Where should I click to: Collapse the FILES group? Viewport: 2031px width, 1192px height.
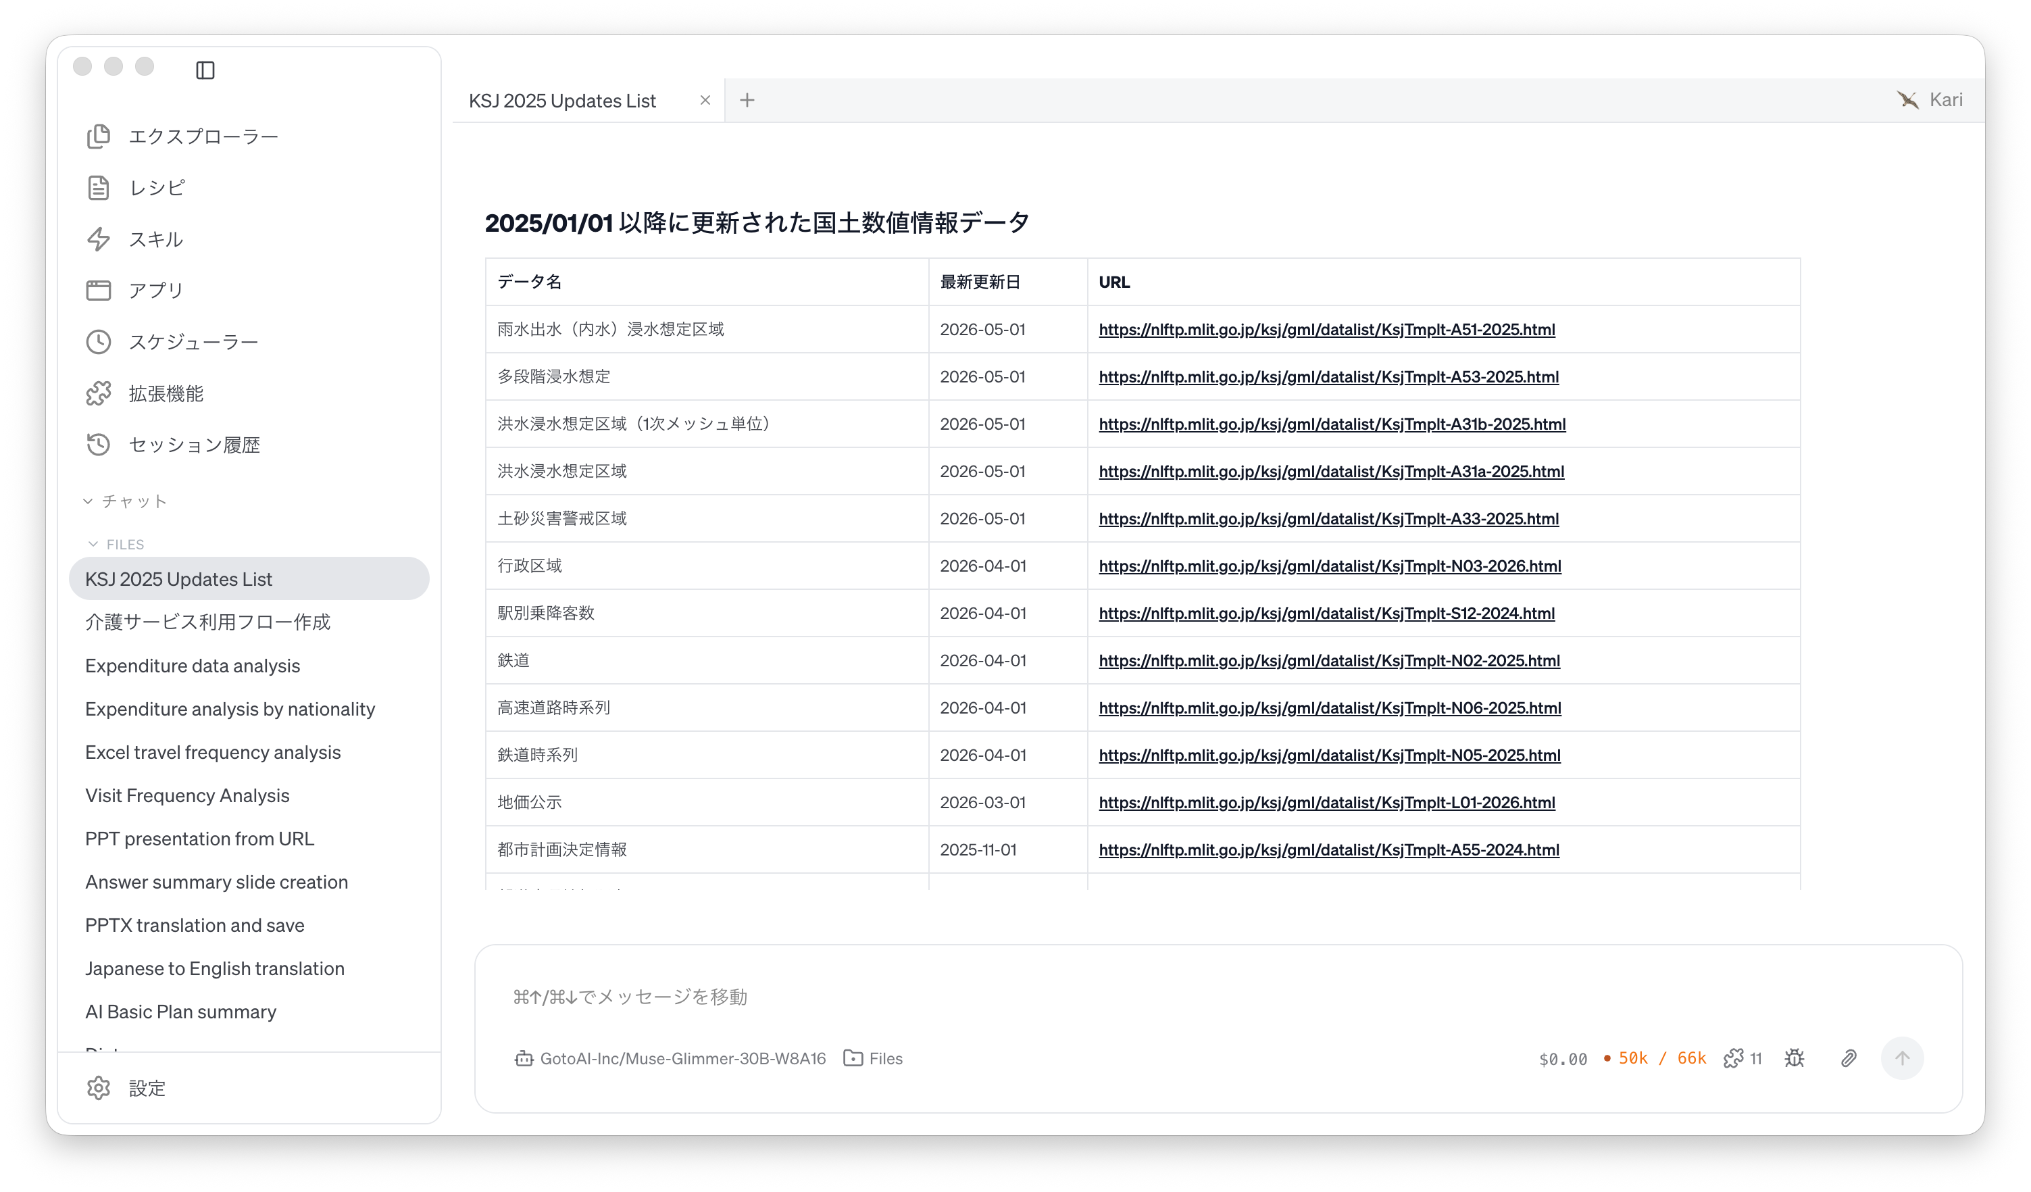click(116, 544)
